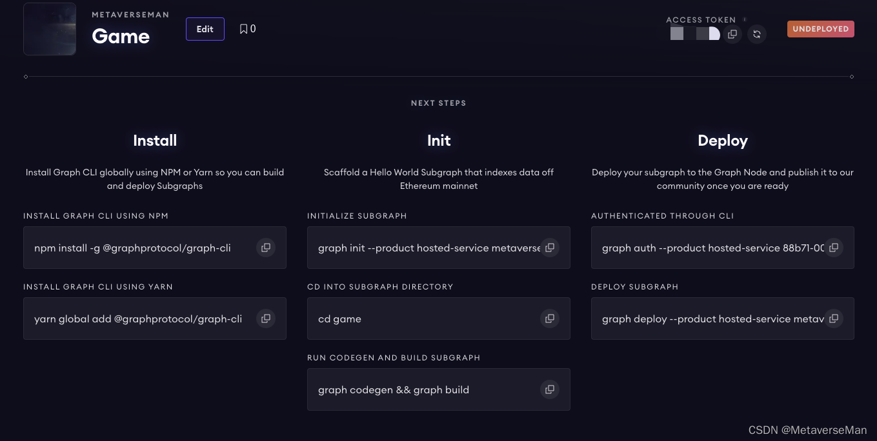
Task: Click the Init heading
Action: pos(439,141)
